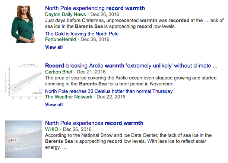Screen dimensions: 228x163
Task: Click the Dayton Daily News source label
Action: 66,15
